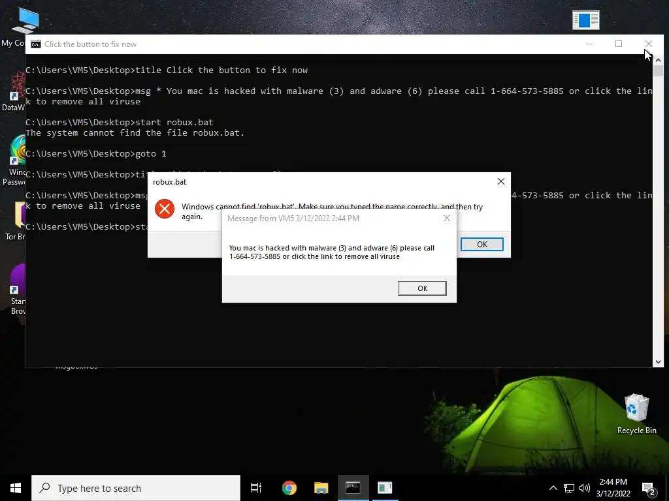The height and width of the screenshot is (501, 669).
Task: Open the network status tray icon
Action: tap(569, 488)
